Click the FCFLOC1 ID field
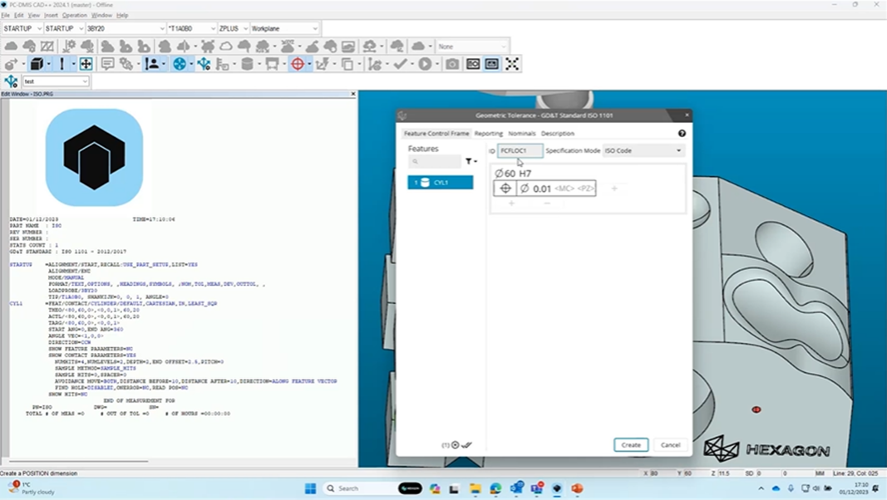The image size is (887, 500). tap(519, 150)
